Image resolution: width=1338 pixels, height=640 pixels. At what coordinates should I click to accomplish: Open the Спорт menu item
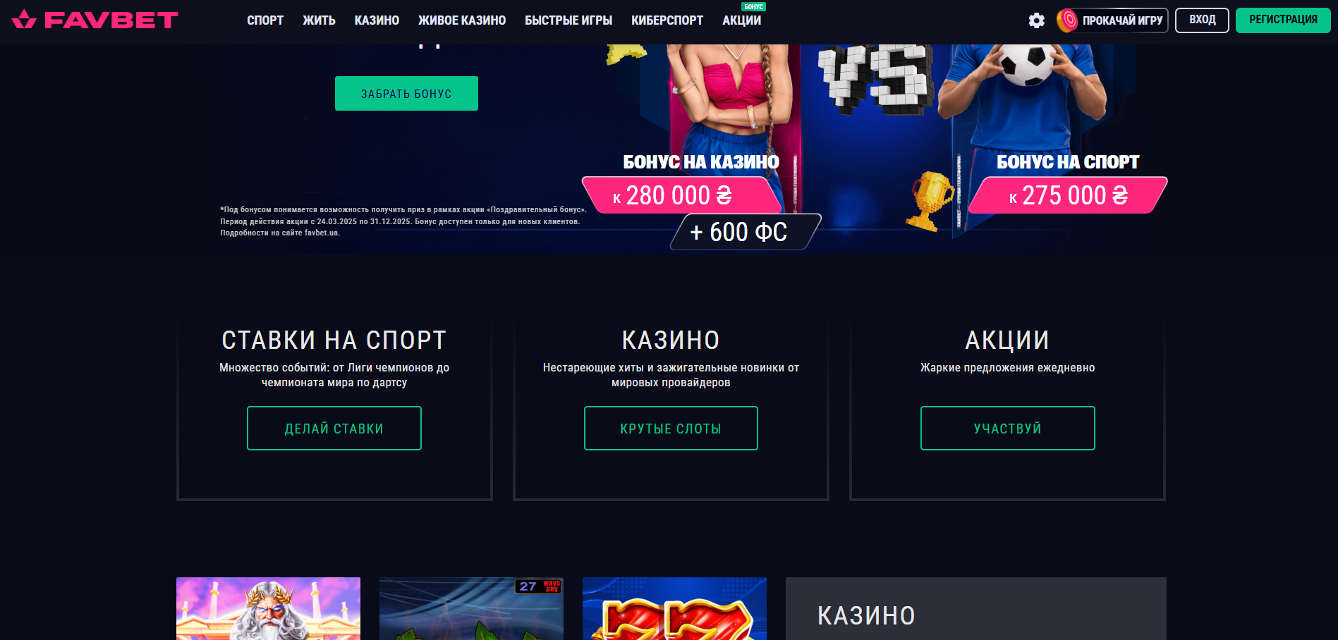(265, 20)
